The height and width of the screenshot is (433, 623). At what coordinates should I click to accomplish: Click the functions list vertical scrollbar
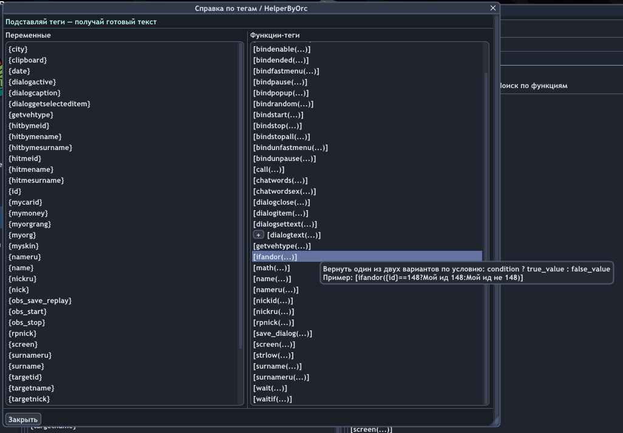tap(485, 237)
